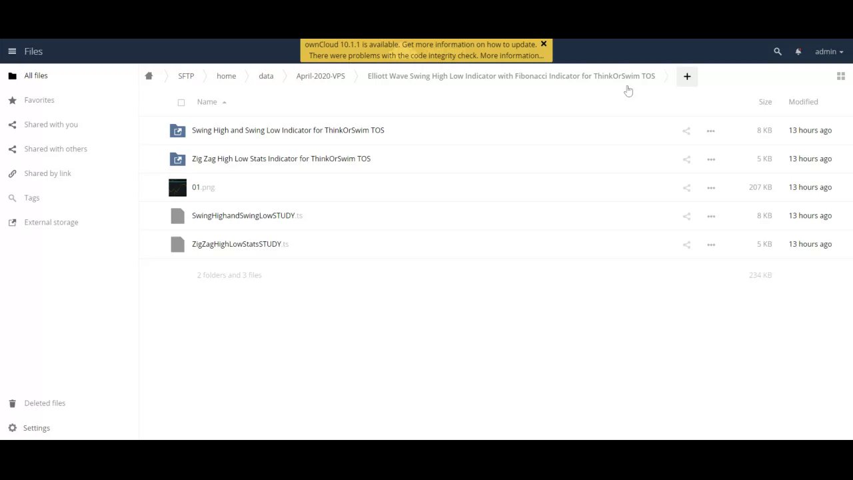Viewport: 853px width, 480px height.
Task: Open SwingHighandSwingLowSTUDY.ts file
Action: pos(247,216)
